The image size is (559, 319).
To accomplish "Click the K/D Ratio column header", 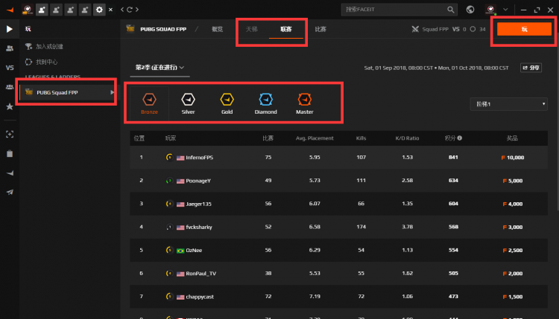I will [407, 138].
